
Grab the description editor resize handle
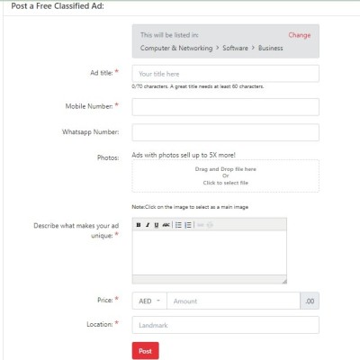tap(284, 281)
